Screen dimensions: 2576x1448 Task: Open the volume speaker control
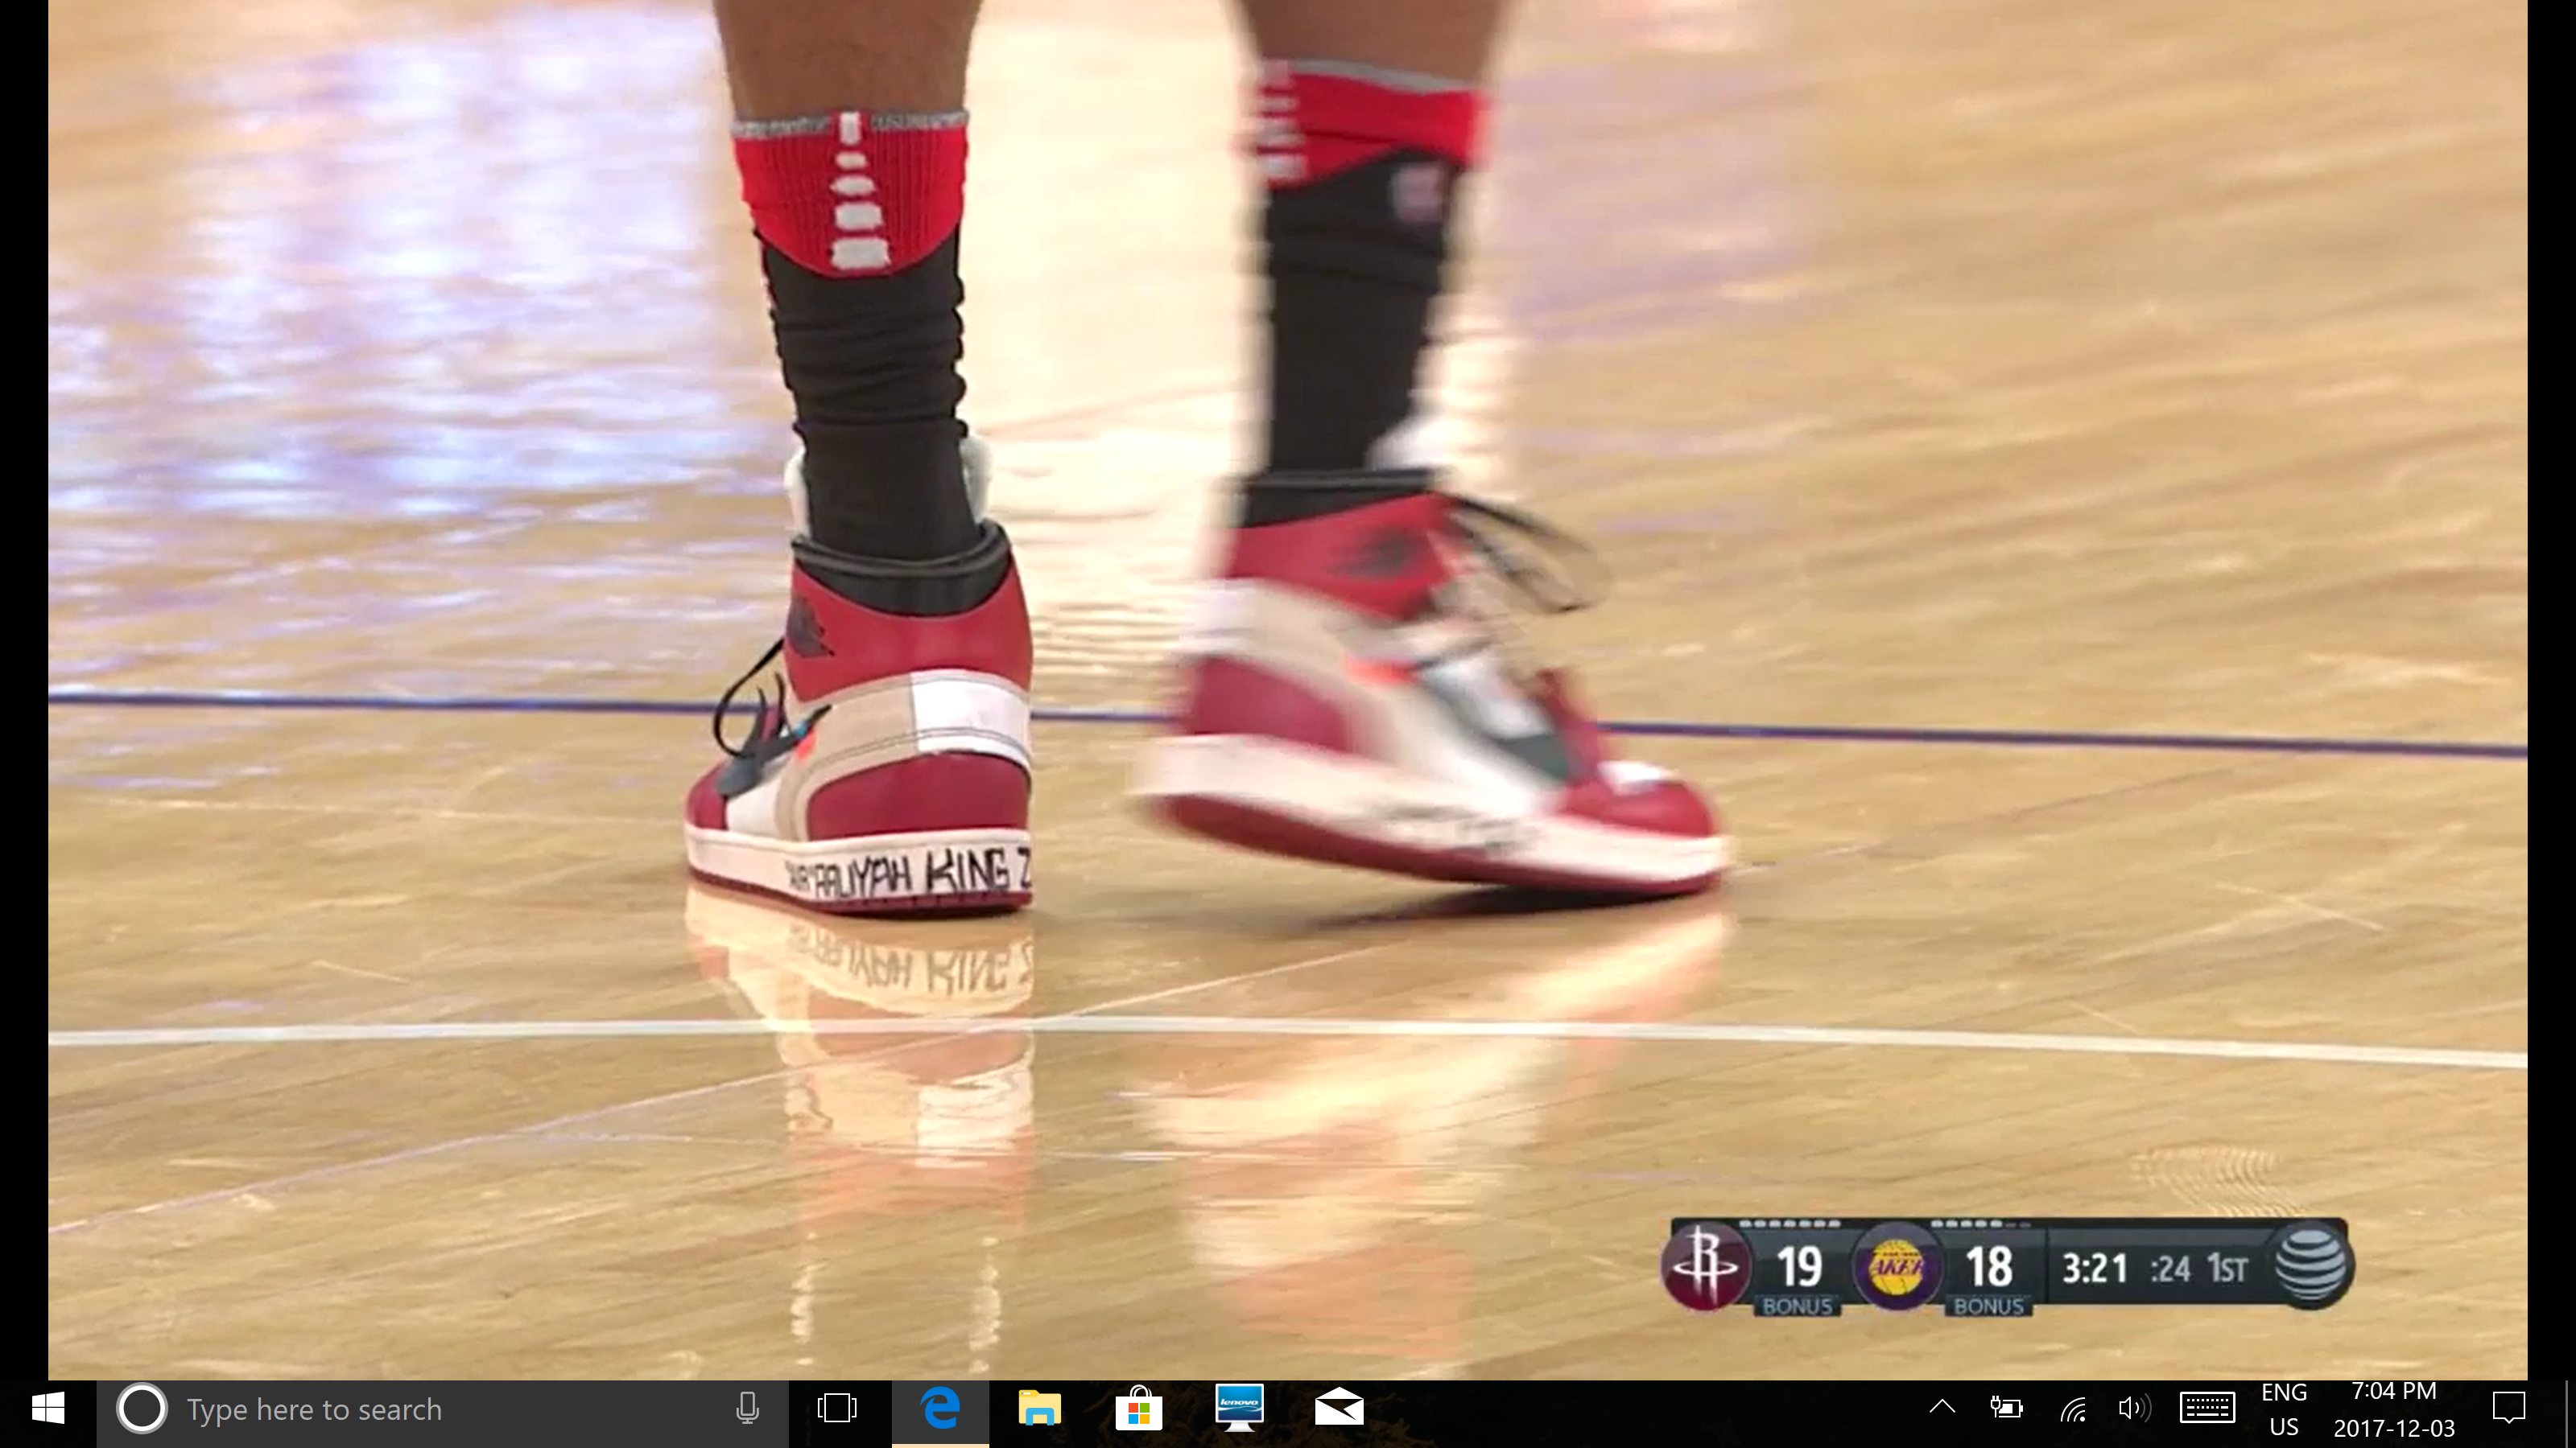(2135, 1409)
